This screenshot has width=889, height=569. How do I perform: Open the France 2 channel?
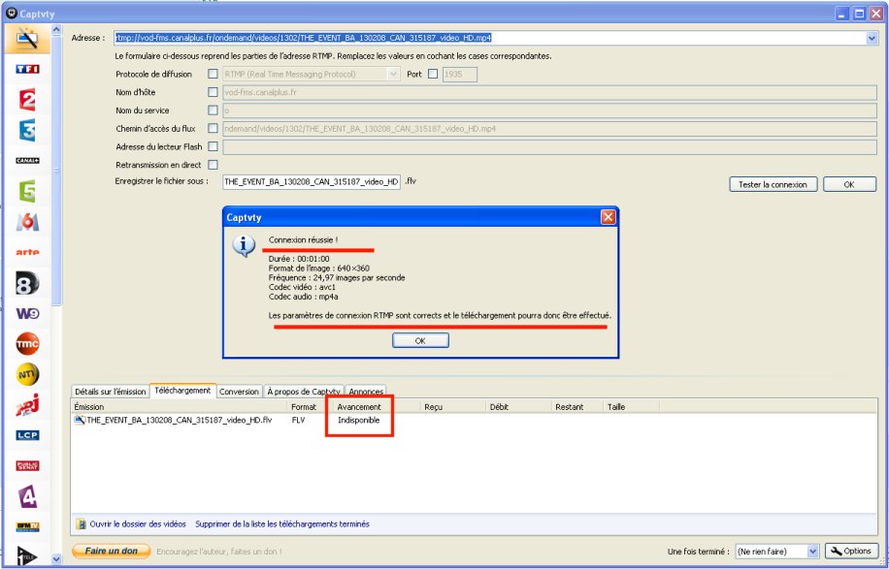(x=27, y=100)
